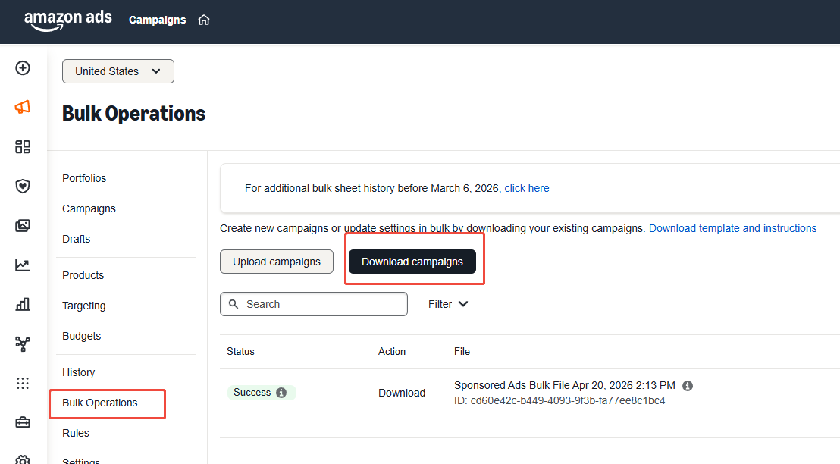This screenshot has width=840, height=464.
Task: Click the line chart trend icon
Action: (x=23, y=265)
